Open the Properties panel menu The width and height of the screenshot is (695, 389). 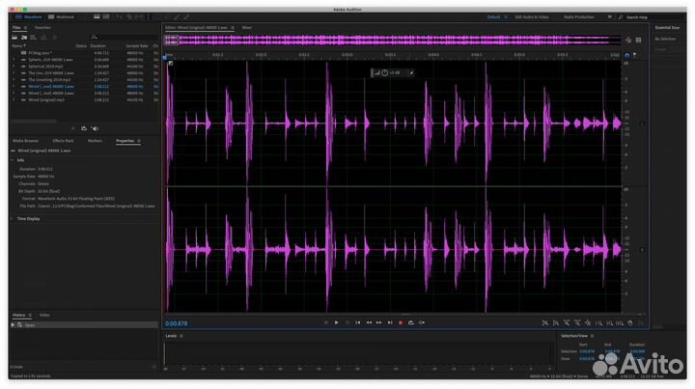pyautogui.click(x=139, y=141)
